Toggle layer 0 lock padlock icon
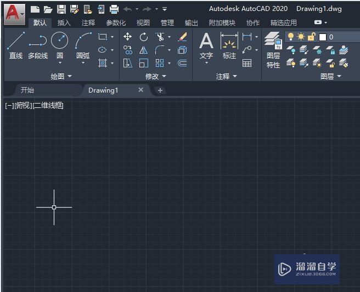The height and width of the screenshot is (292, 360). tap(311, 37)
